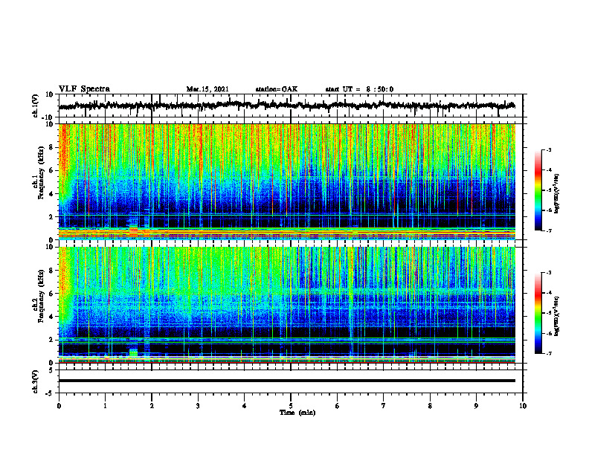
Task: Click the "Time (min)" axis title
Action: 297,413
